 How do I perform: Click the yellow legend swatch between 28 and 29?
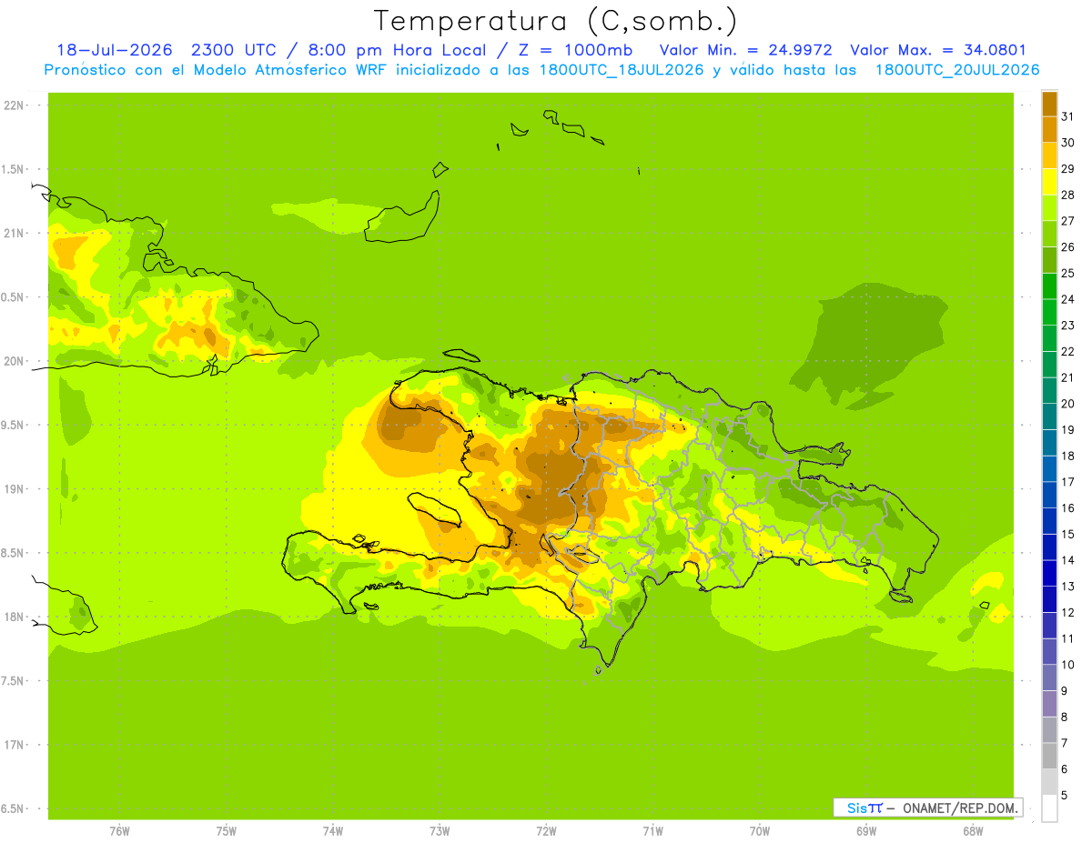1049,182
